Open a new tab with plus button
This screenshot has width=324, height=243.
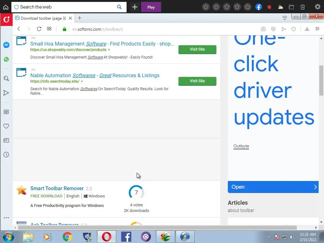click(x=79, y=18)
